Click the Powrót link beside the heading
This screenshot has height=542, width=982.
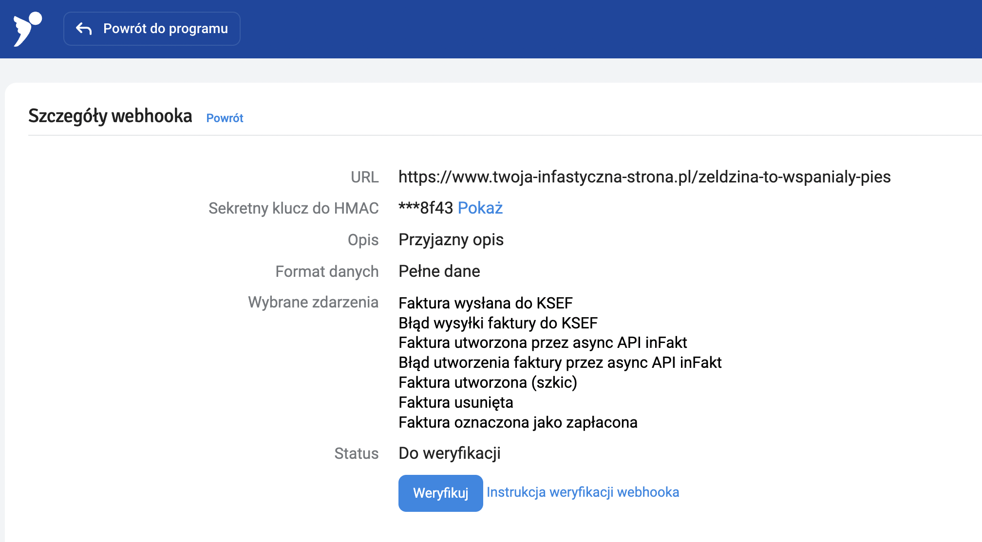click(x=225, y=118)
